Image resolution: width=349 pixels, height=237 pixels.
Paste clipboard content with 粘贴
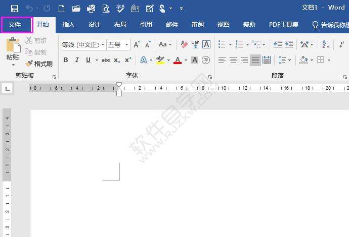13,48
